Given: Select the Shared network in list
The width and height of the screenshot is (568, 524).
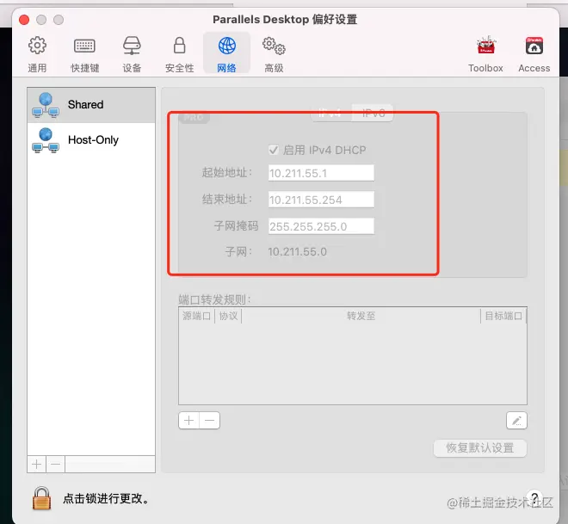Looking at the screenshot, I should (91, 105).
